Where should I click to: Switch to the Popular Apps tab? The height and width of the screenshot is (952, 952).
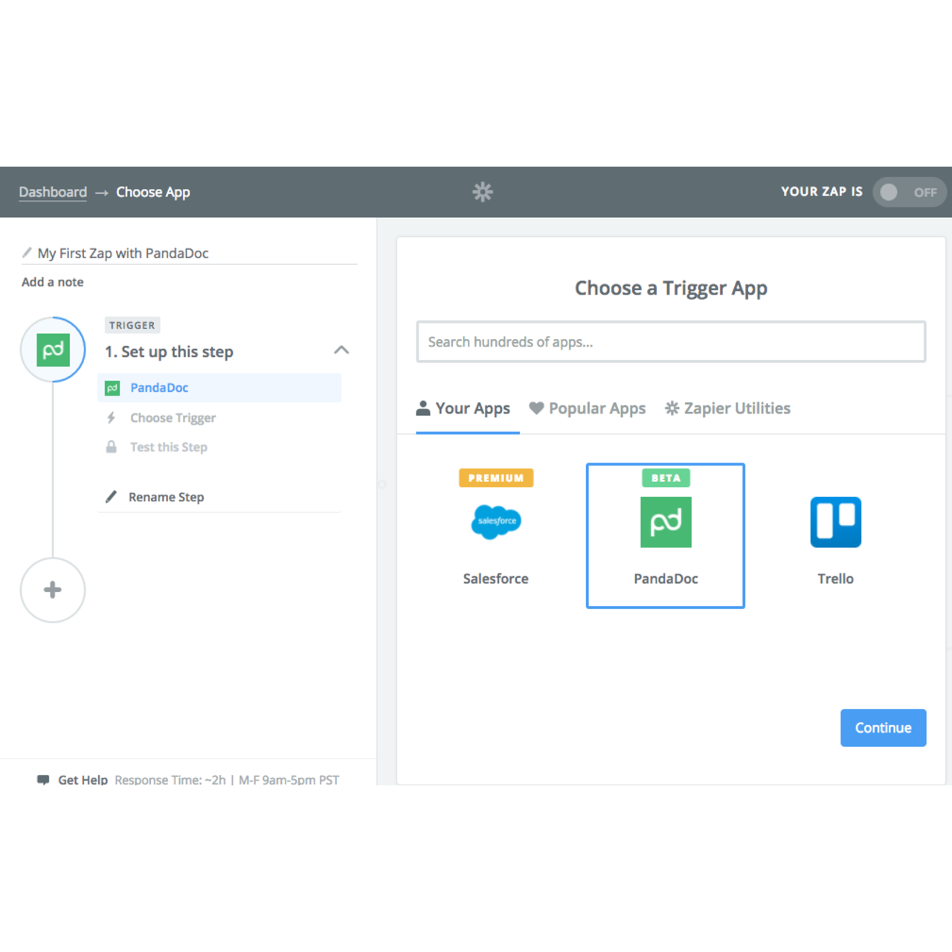[x=588, y=408]
